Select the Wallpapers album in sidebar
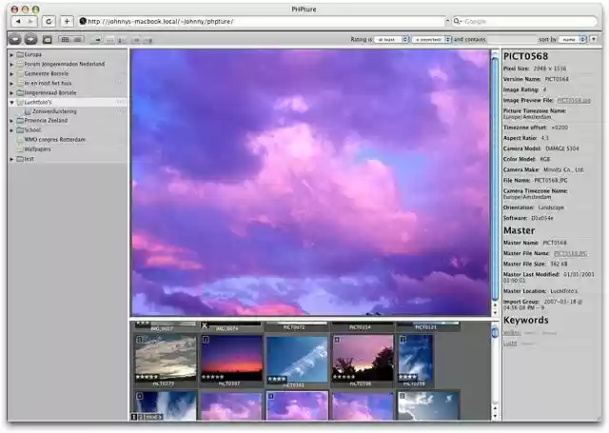The image size is (609, 433). coord(37,149)
